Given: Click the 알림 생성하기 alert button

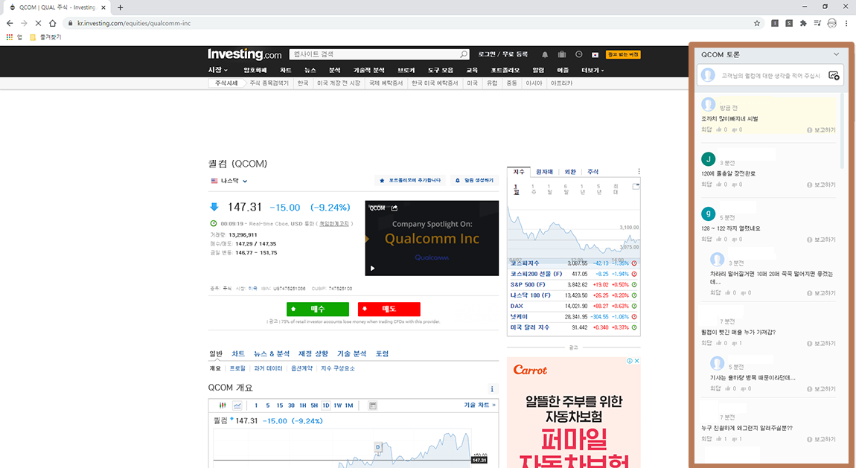Looking at the screenshot, I should [474, 181].
